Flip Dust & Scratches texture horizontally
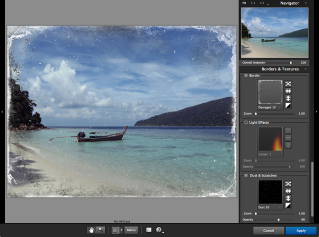Screen dimensions: 319x237 tap(288, 191)
